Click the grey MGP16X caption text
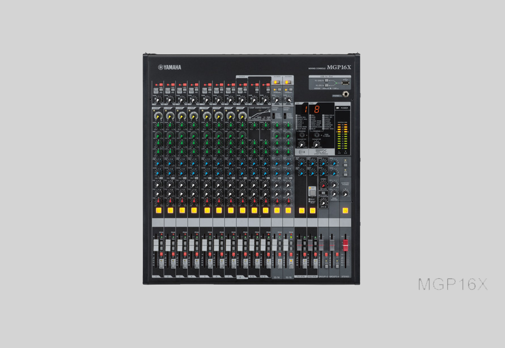Image resolution: width=505 pixels, height=348 pixels. (452, 285)
